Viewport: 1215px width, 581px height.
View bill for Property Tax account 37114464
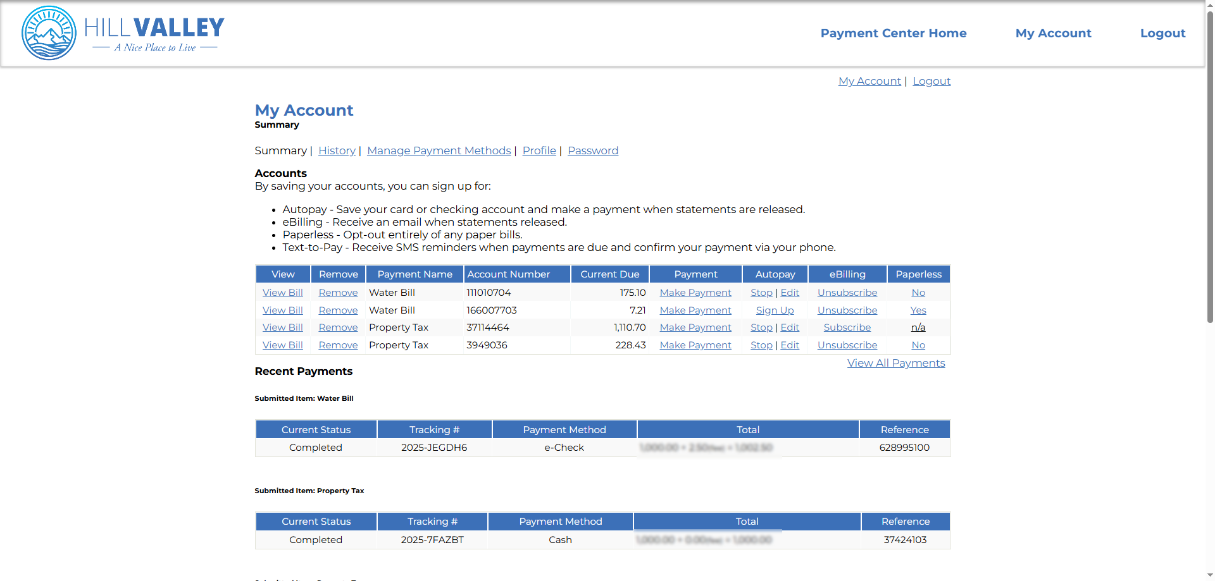pyautogui.click(x=283, y=327)
